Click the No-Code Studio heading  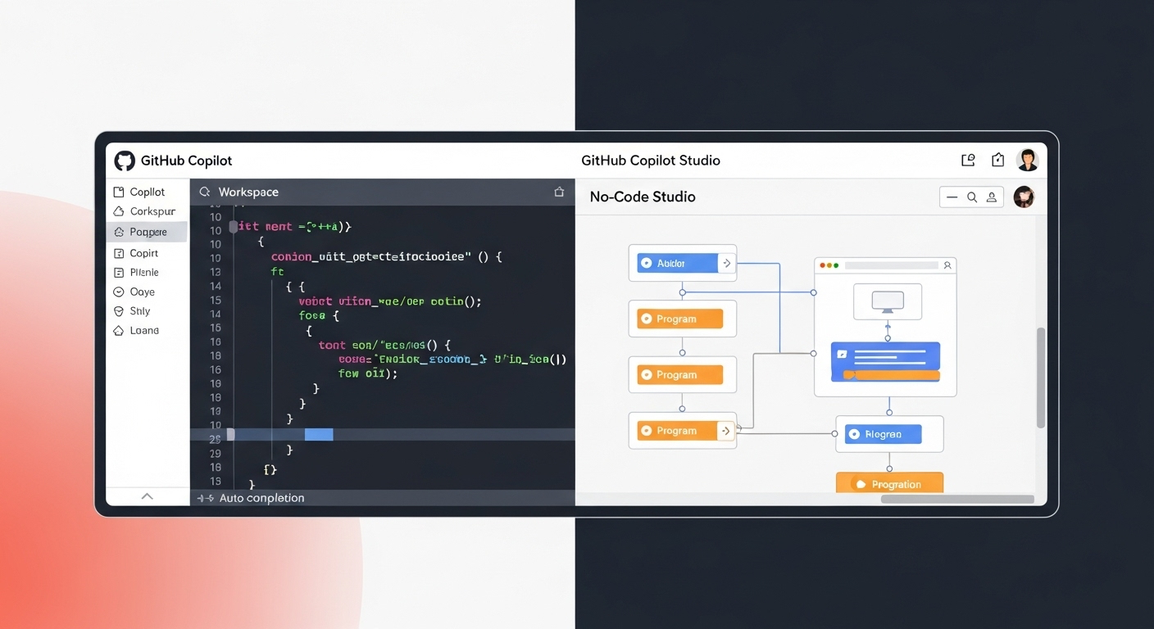click(x=643, y=197)
